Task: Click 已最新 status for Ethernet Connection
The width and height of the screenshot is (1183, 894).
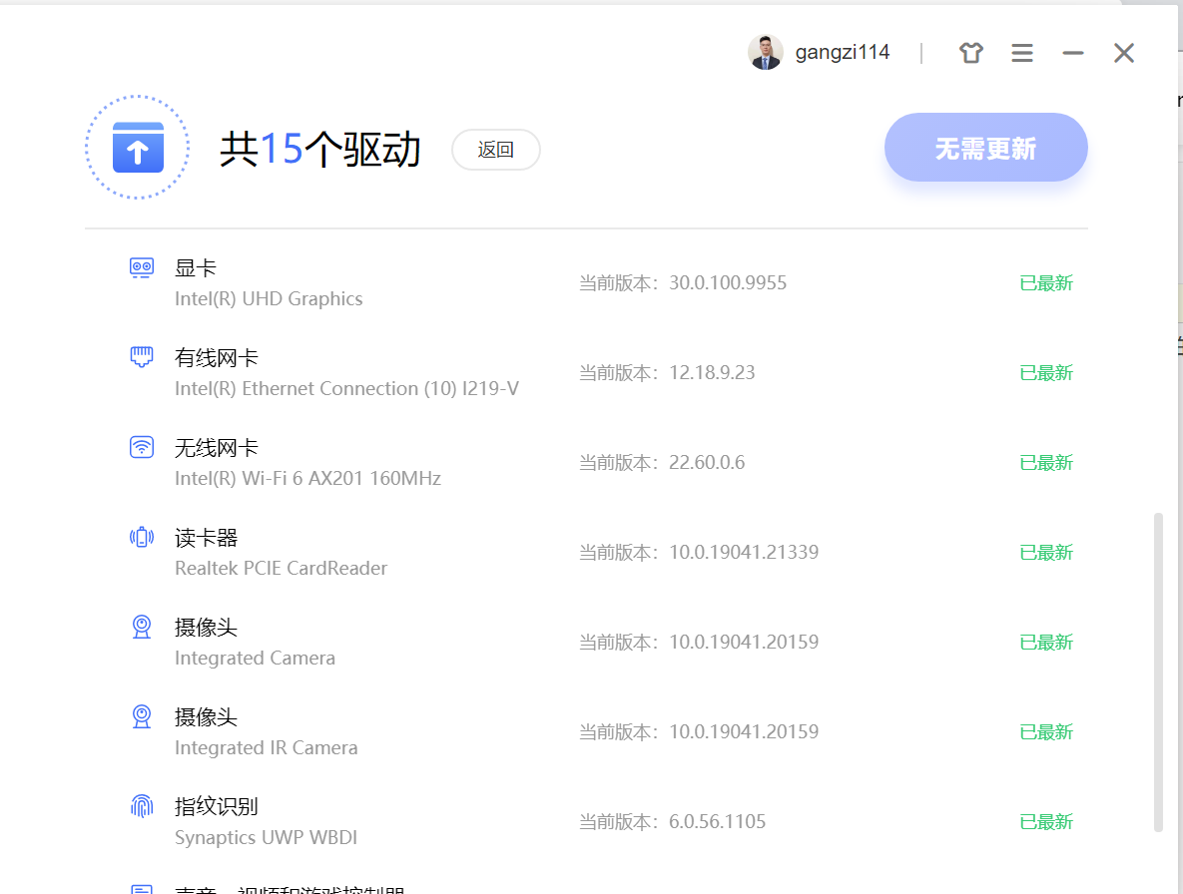Action: 1046,373
